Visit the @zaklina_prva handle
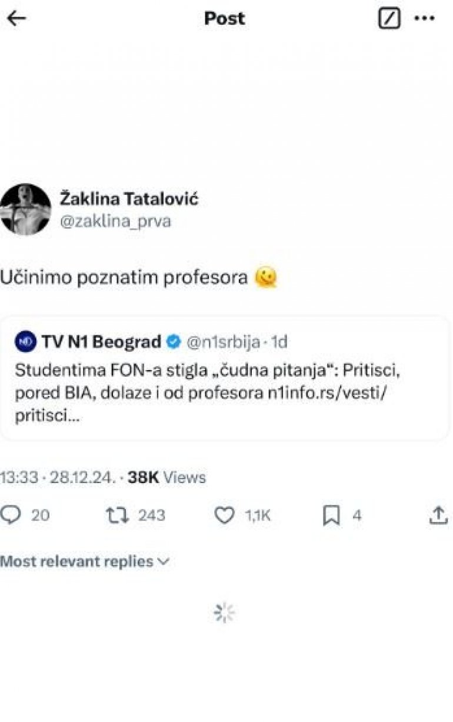Screen dimensions: 453x722 coord(115,221)
